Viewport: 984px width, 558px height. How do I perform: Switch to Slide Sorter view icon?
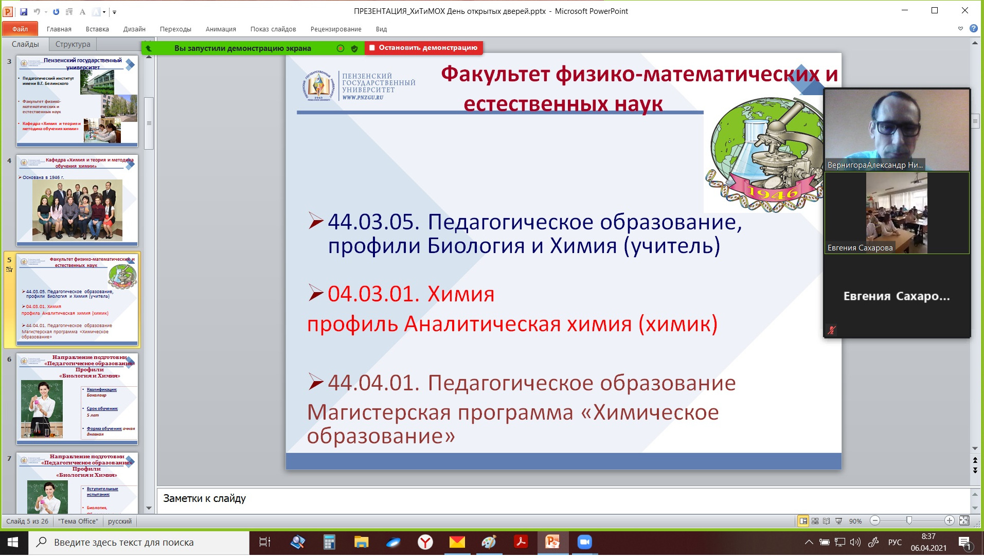pos(815,521)
